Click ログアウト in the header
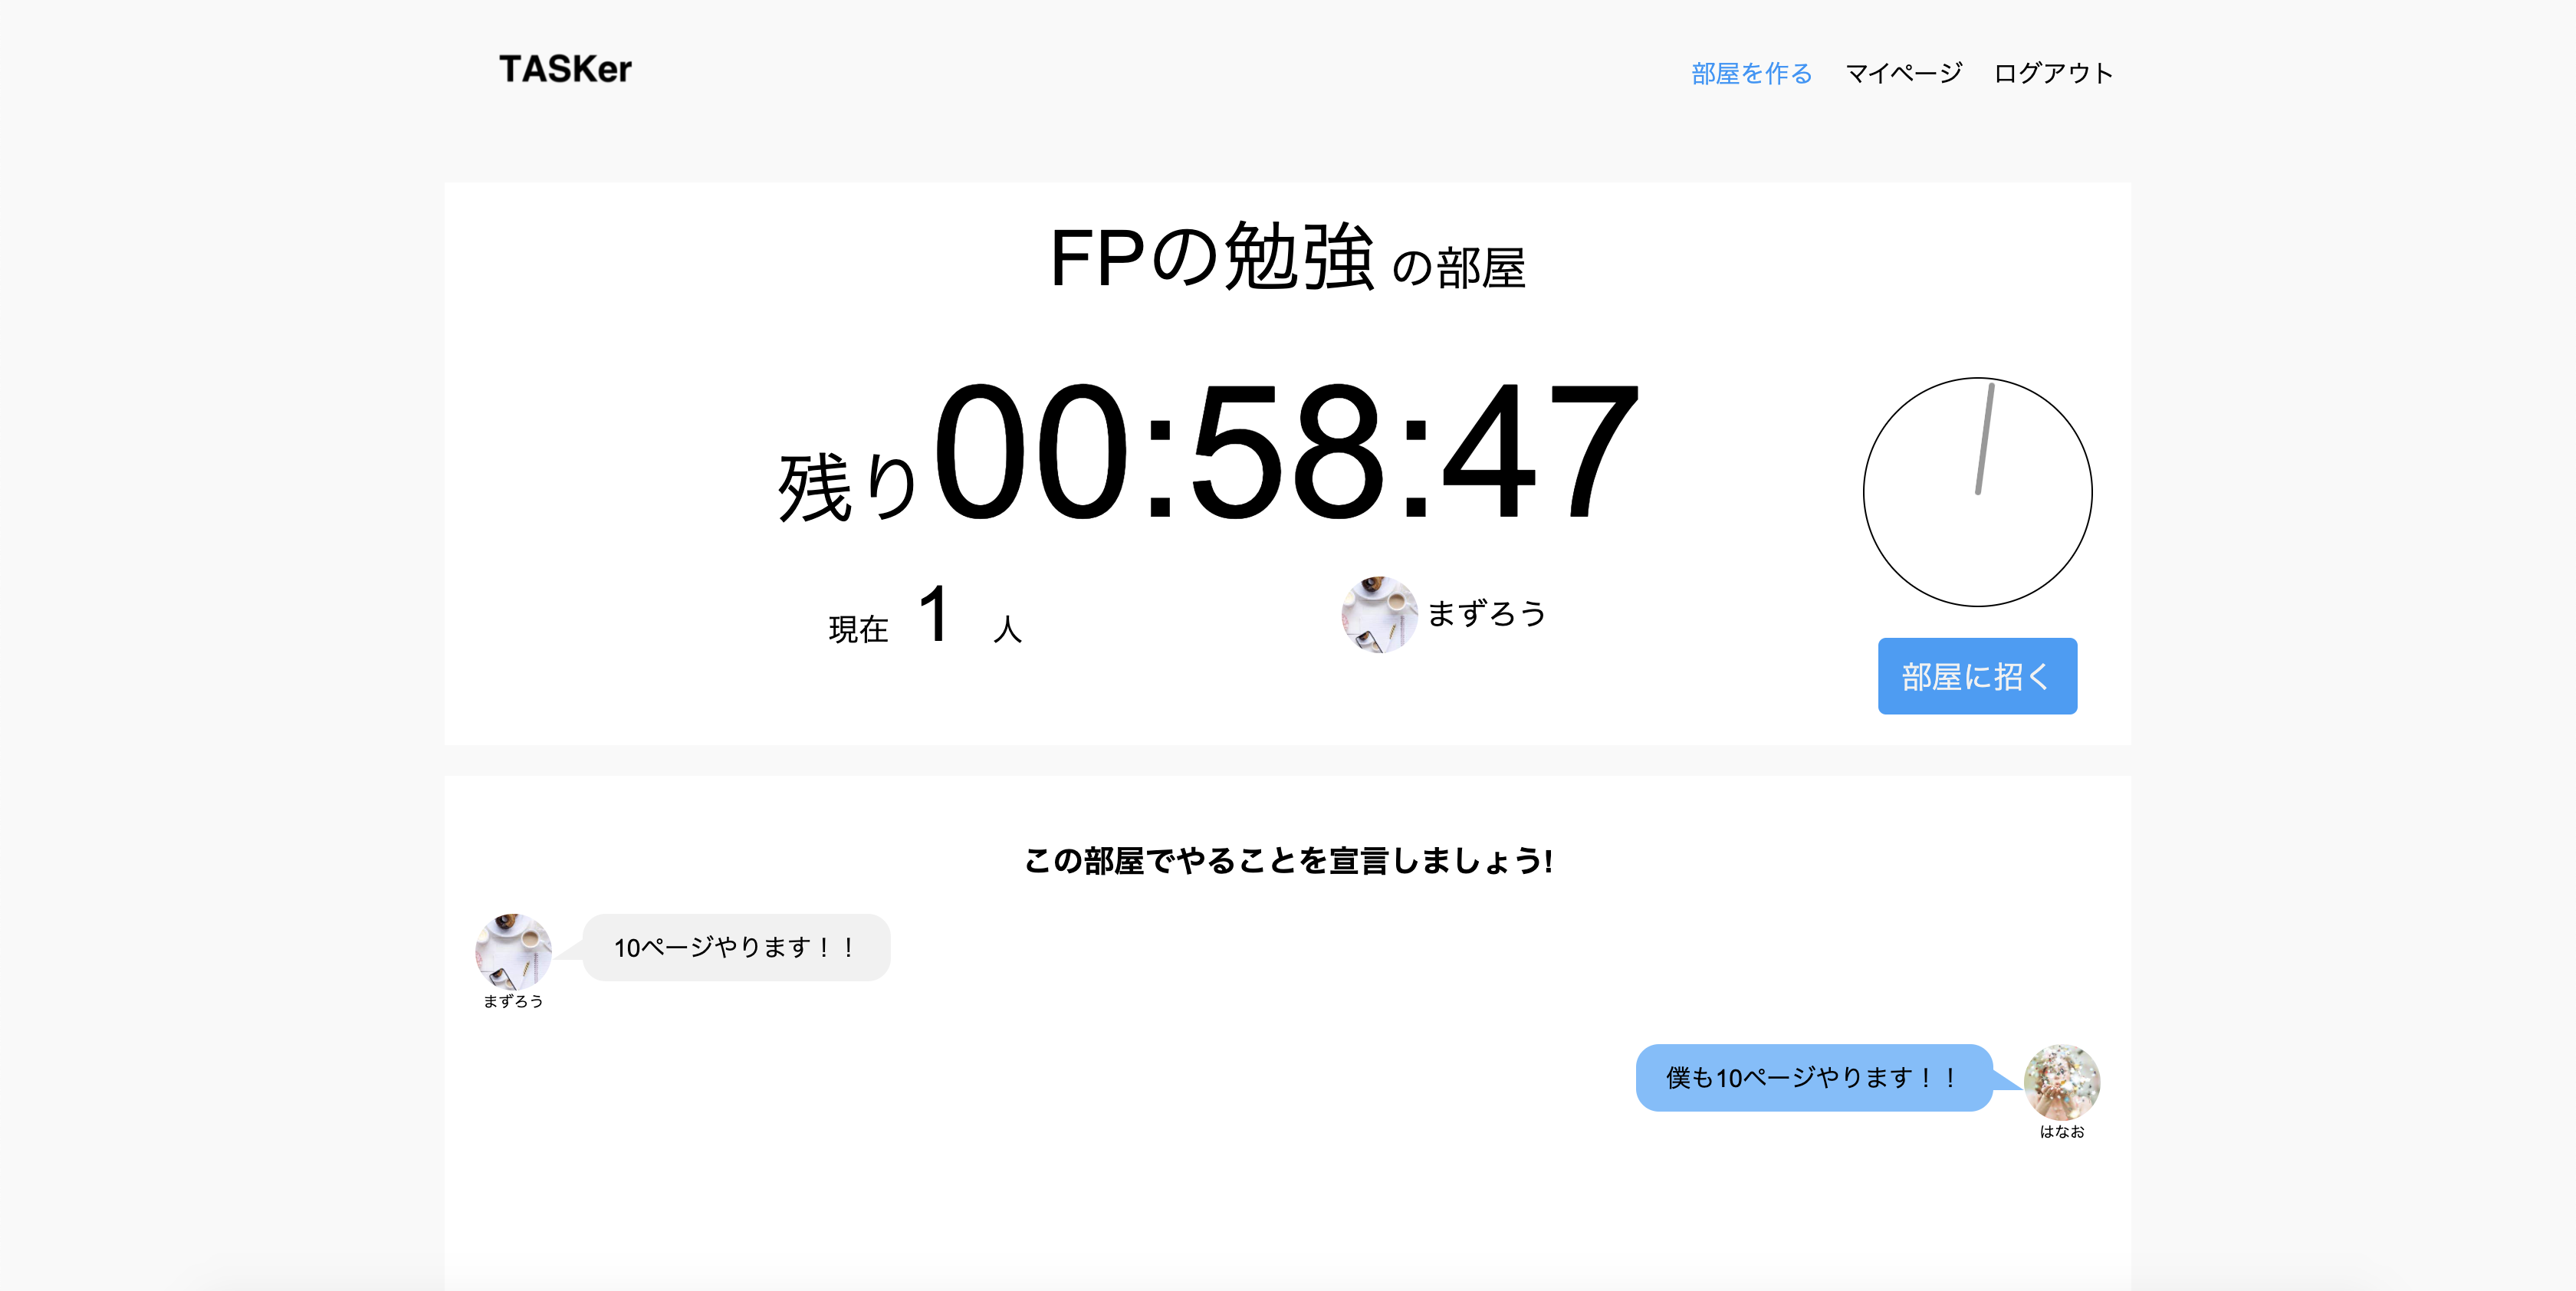This screenshot has height=1291, width=2576. coord(2053,73)
